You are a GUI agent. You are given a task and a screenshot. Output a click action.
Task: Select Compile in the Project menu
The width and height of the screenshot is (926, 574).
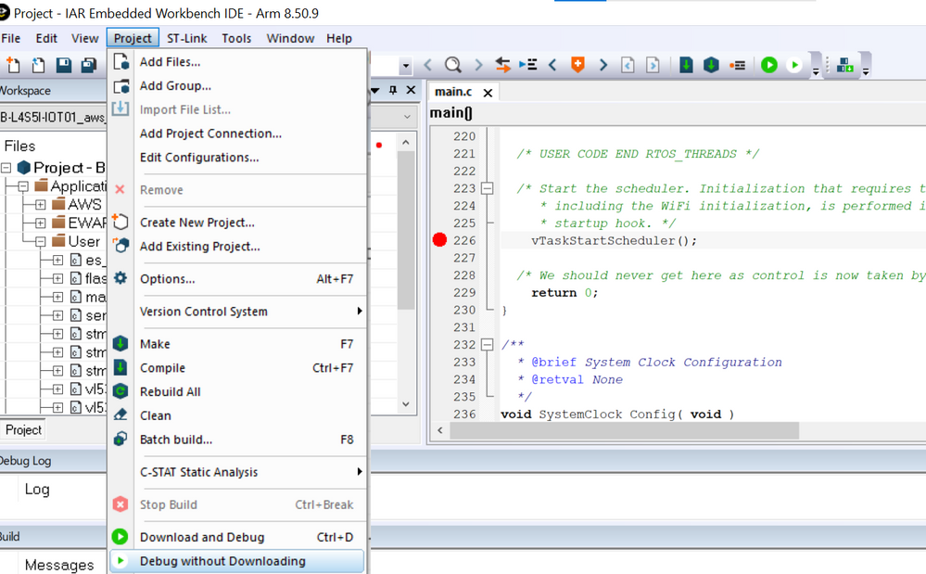pyautogui.click(x=237, y=368)
